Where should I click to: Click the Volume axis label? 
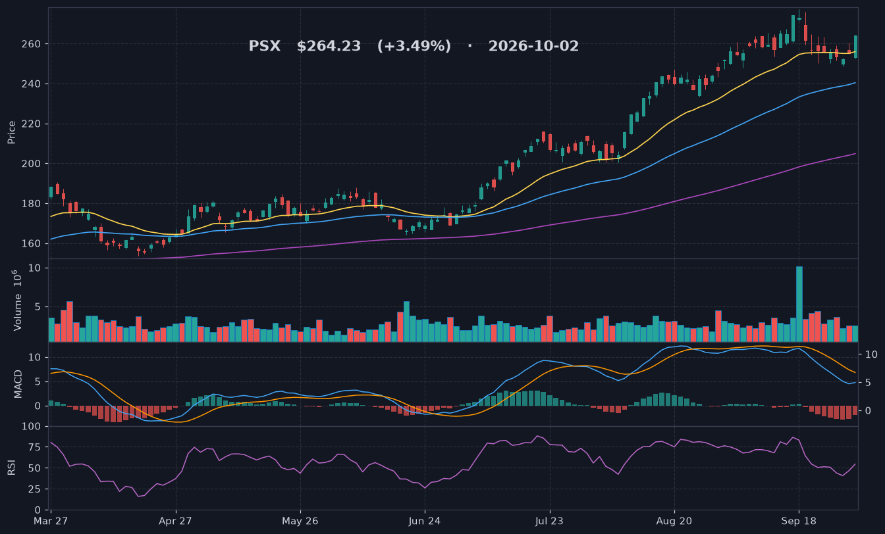(x=17, y=300)
